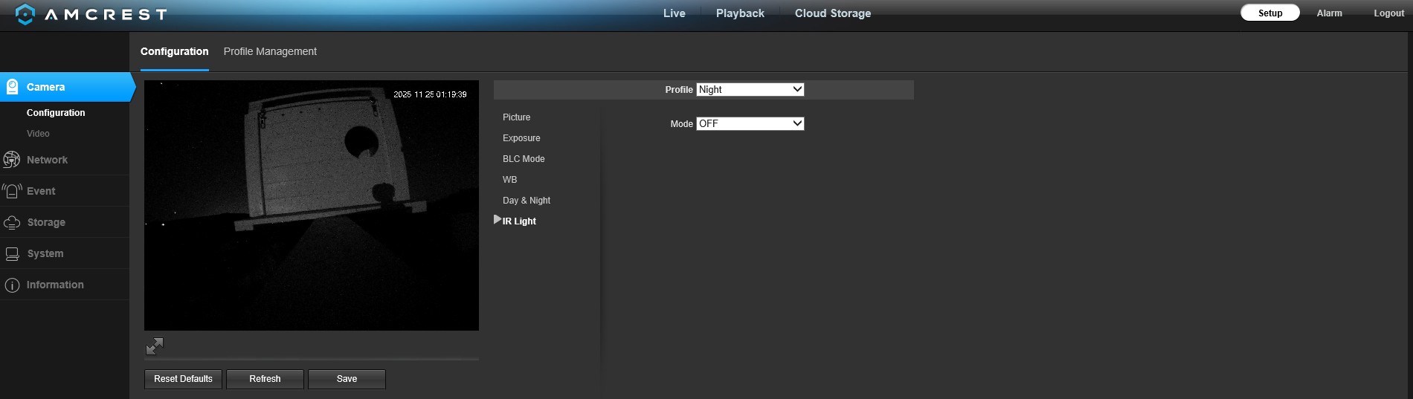Viewport: 1413px width, 399px height.
Task: Open the Profile dropdown set to Night
Action: coord(750,89)
